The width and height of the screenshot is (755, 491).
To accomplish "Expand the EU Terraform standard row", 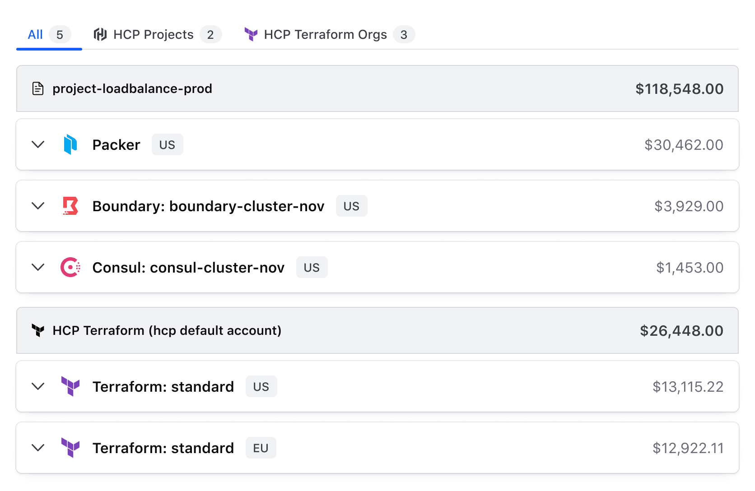I will [x=38, y=448].
